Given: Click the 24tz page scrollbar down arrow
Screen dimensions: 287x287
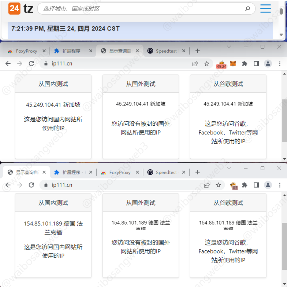Looking at the screenshot, I should (281, 35).
